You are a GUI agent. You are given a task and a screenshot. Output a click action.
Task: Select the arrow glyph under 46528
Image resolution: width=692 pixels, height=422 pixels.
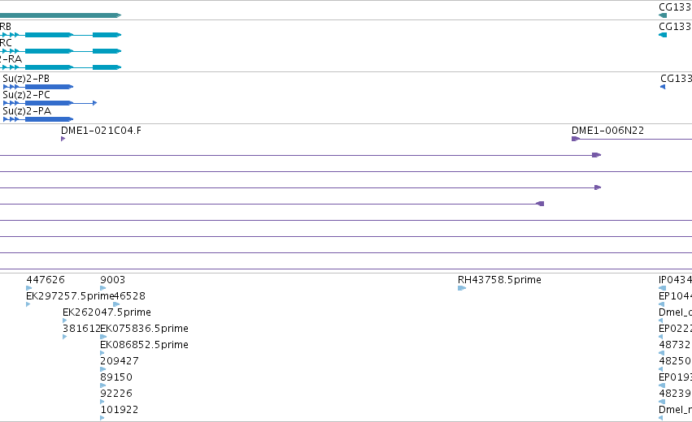coord(116,304)
